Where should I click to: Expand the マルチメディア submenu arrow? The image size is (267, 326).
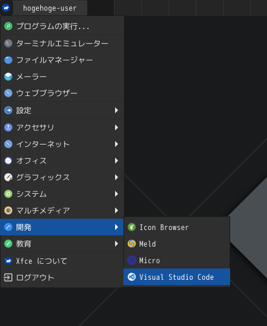click(116, 210)
